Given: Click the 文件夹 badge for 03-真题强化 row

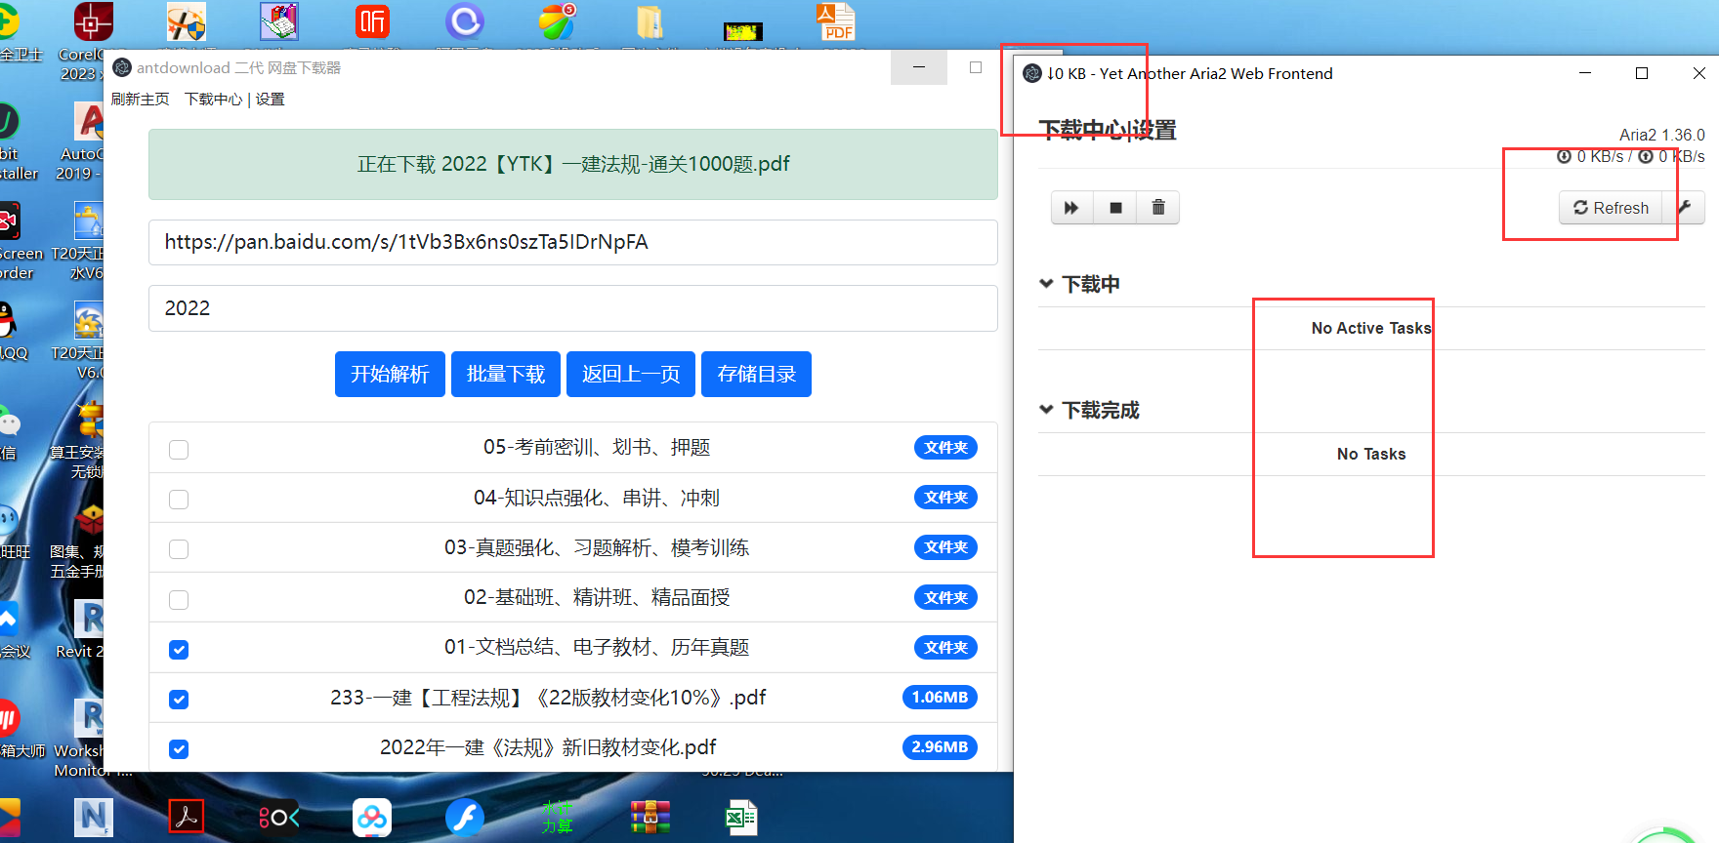Looking at the screenshot, I should (945, 547).
